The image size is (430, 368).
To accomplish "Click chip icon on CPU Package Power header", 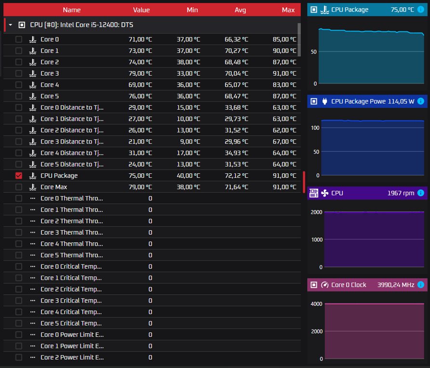I will tap(314, 101).
